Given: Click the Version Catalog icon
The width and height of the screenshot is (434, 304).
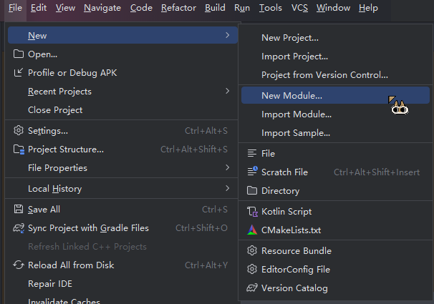Looking at the screenshot, I should pos(252,288).
